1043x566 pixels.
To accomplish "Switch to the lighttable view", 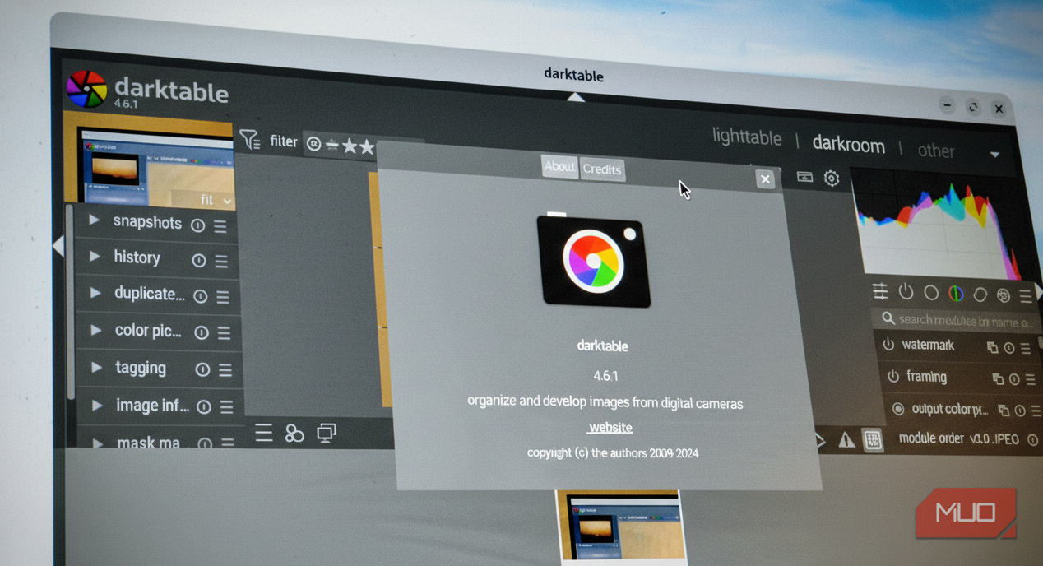I will click(746, 137).
